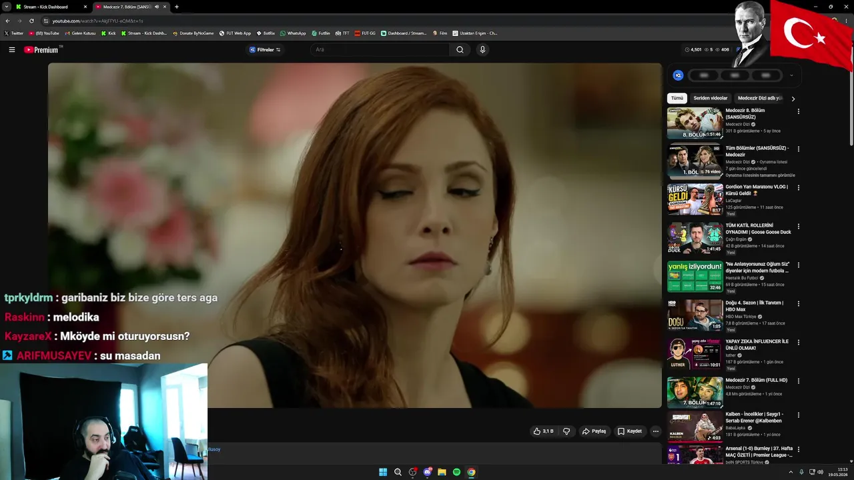Save the video with Kaydet button
Viewport: 854px width, 480px height.
pos(629,431)
